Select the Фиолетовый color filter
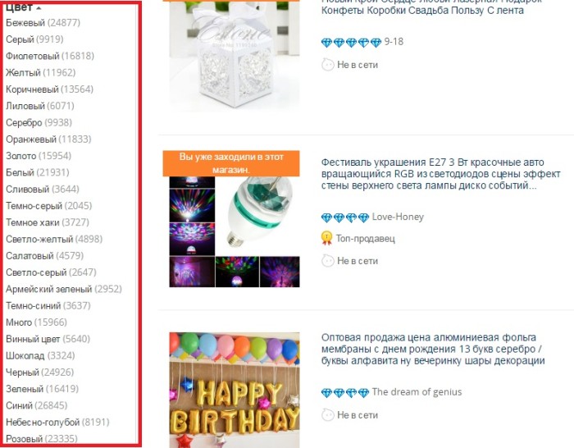 50,56
